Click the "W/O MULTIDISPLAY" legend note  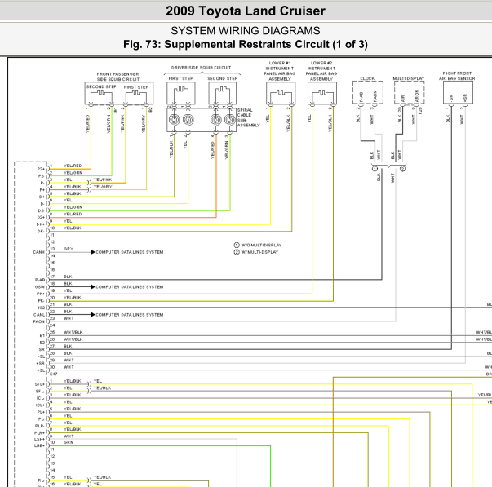[x=261, y=245]
